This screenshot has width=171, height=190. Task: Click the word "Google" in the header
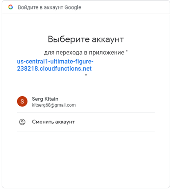pos(73,7)
